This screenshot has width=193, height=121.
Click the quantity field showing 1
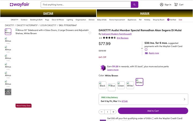tap(107, 112)
